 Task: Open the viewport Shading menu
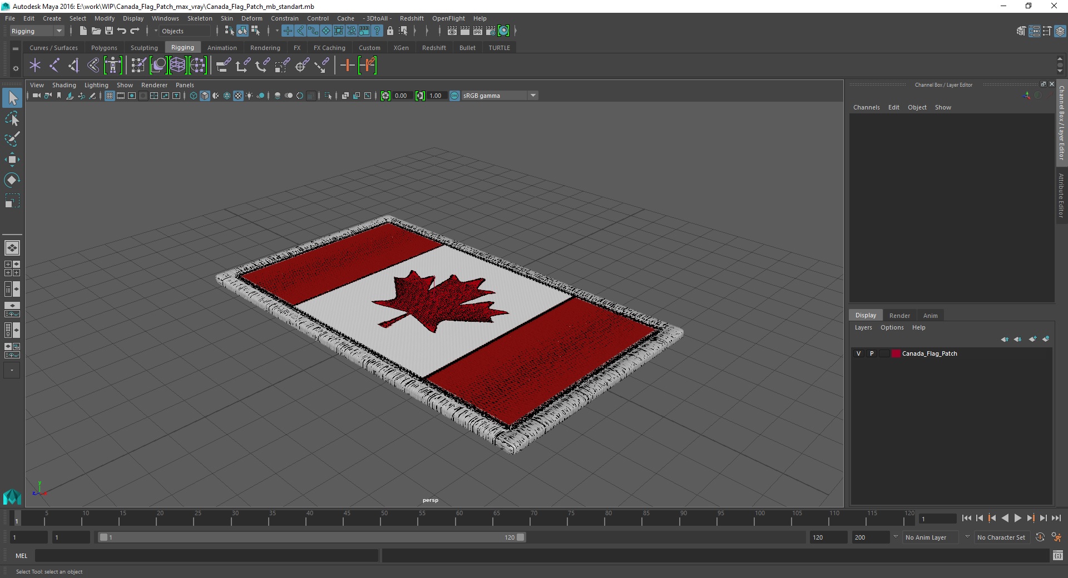point(64,85)
